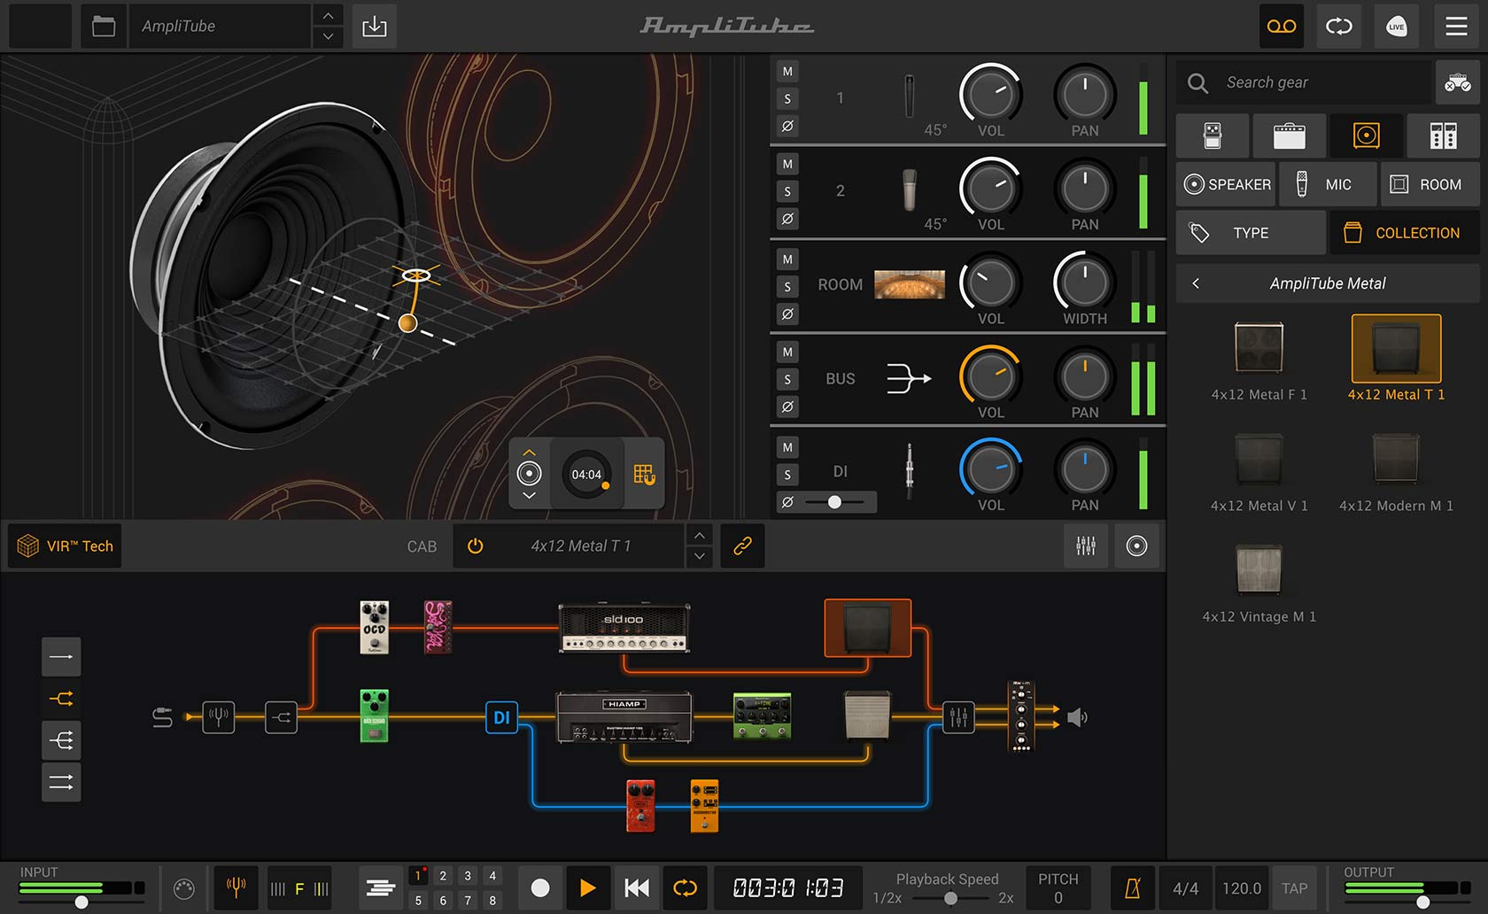Filter gear by COLLECTION

tap(1405, 233)
